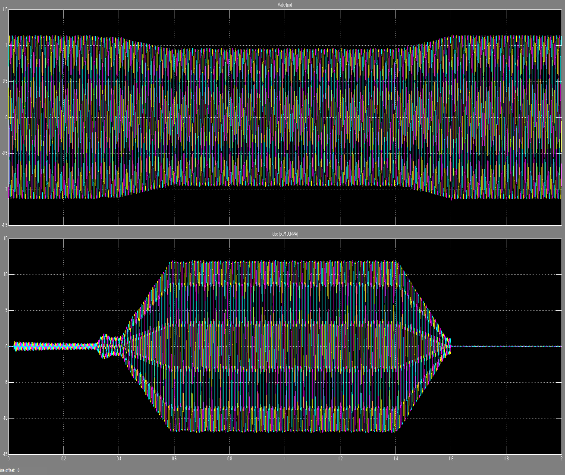Click the 1.2 tick on the time axis
565x475 pixels.
pyautogui.click(x=340, y=459)
